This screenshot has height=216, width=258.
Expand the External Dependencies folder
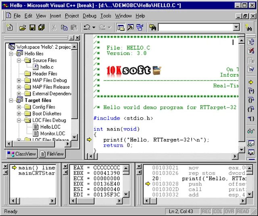pos(19,94)
